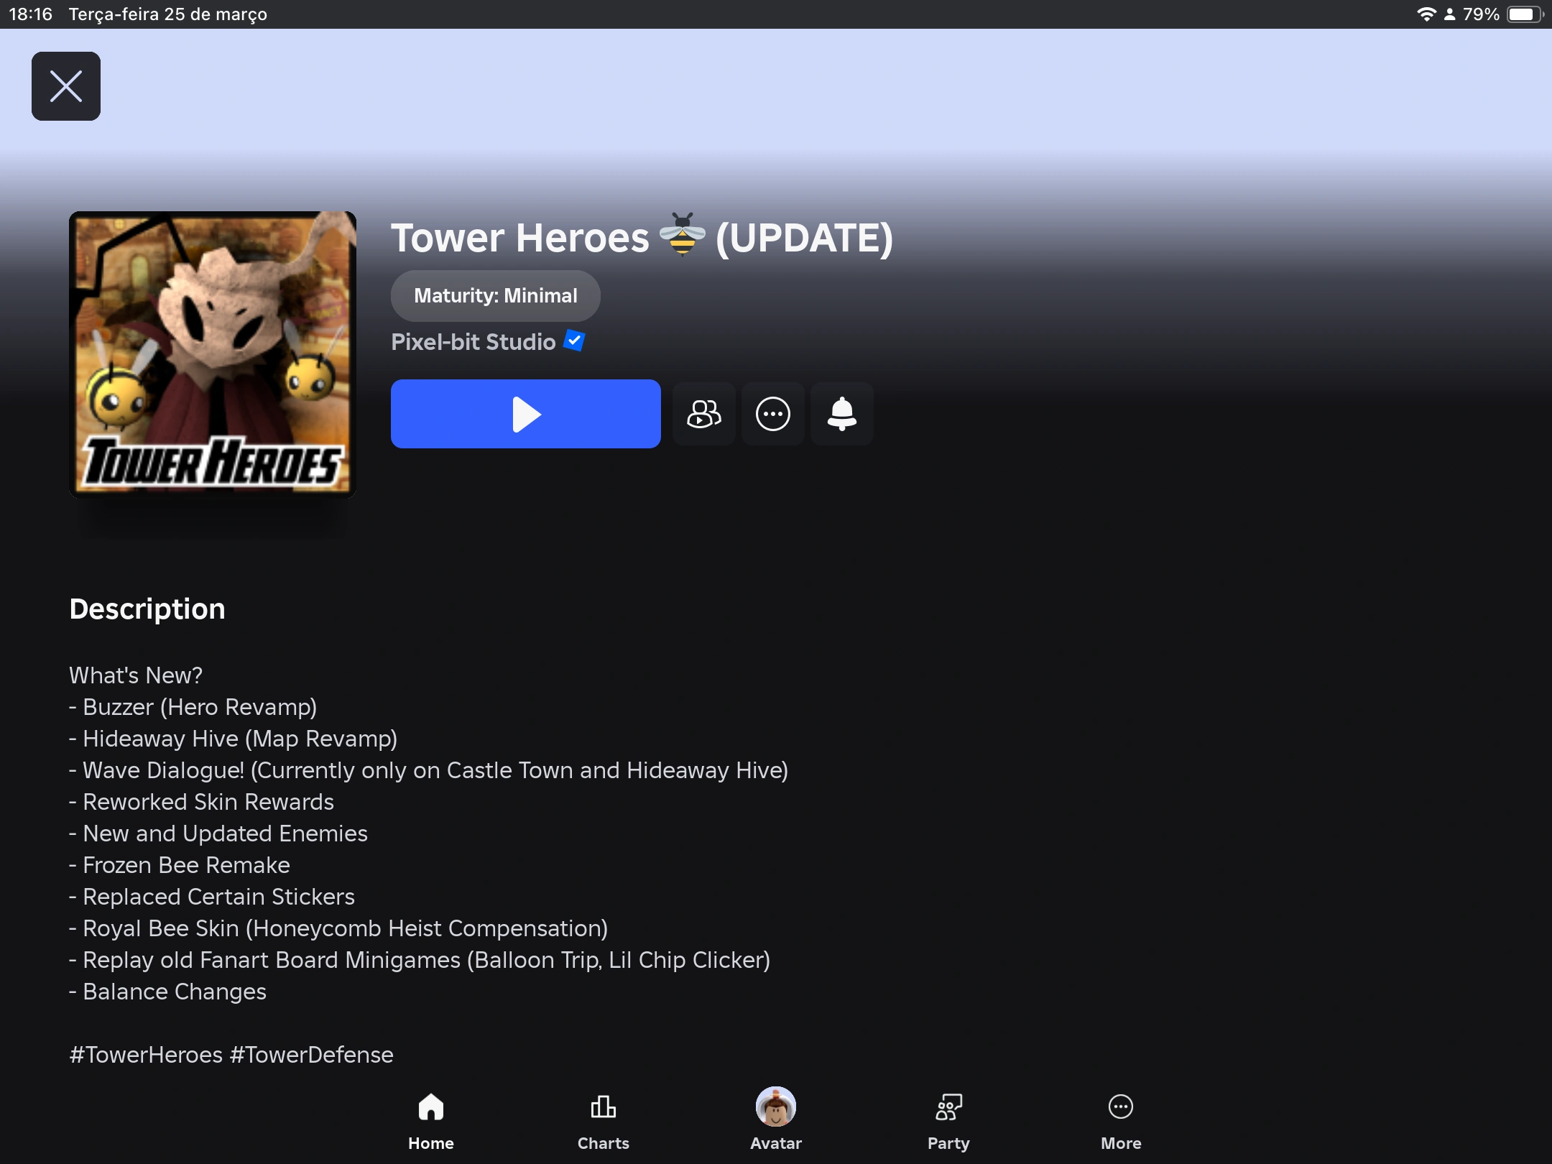Screen dimensions: 1552x1164
Task: Close the Tower Heroes game page
Action: pos(66,86)
